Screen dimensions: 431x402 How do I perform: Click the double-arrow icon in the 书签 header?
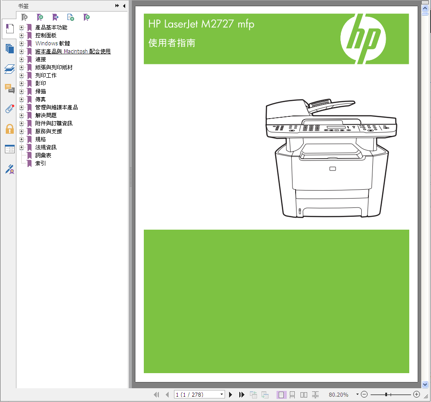point(117,6)
